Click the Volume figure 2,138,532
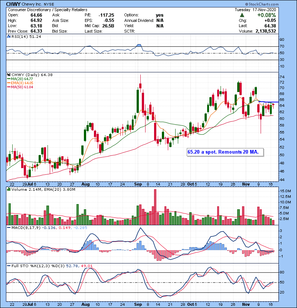The width and height of the screenshot is (297, 308). 266,31
